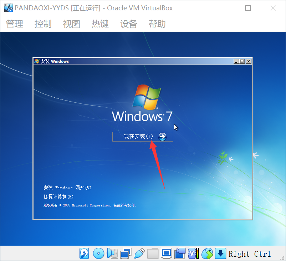
Task: Open the 帮助 menu
Action: click(x=157, y=24)
